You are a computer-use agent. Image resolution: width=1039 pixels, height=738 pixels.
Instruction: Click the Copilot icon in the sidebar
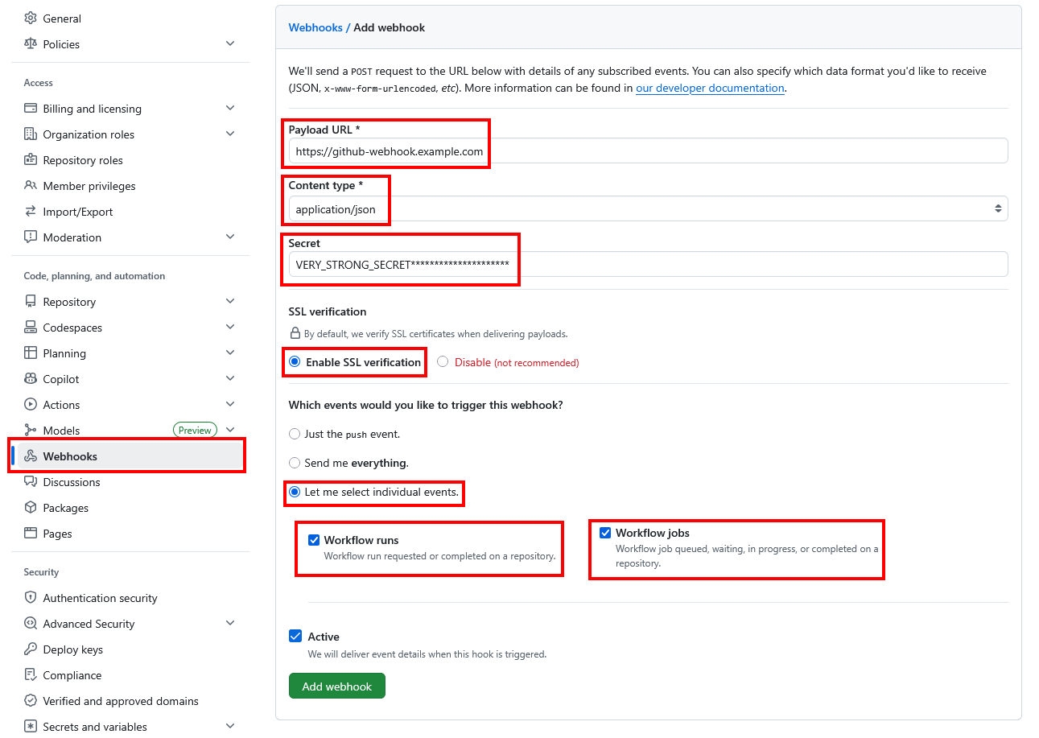coord(31,379)
